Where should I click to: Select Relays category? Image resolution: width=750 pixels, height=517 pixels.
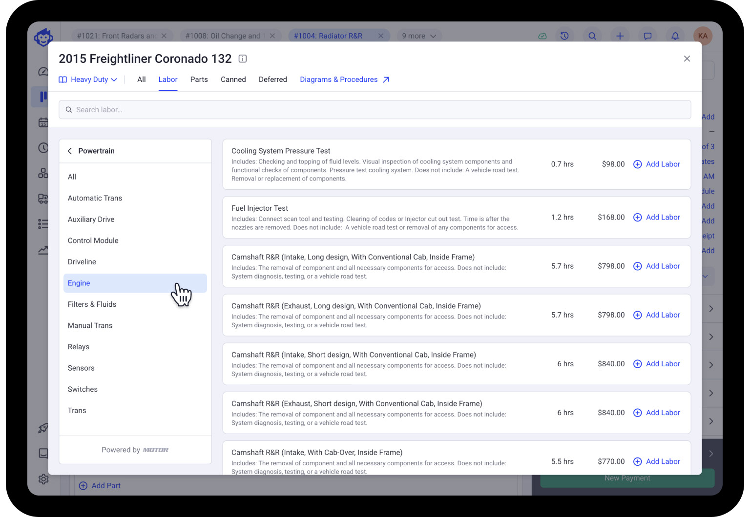(x=135, y=347)
